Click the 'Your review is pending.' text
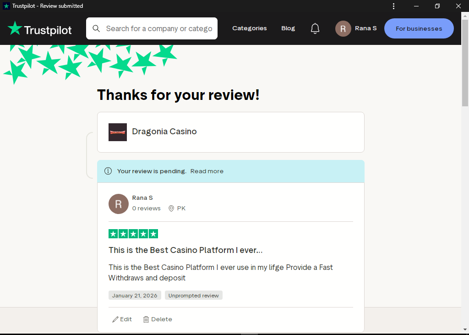The width and height of the screenshot is (469, 335). (152, 171)
